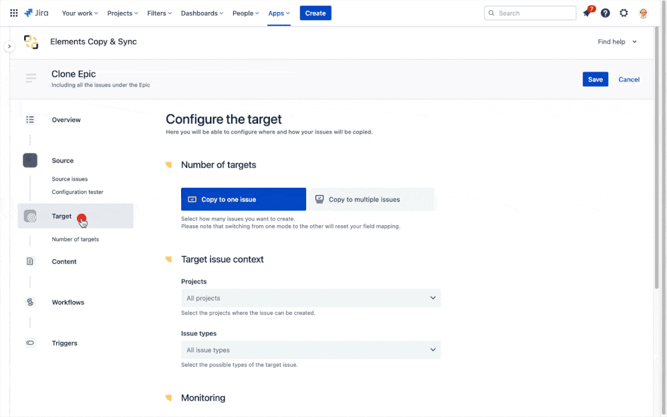Click the Target issue context heading
This screenshot has width=667, height=417.
[x=222, y=259]
